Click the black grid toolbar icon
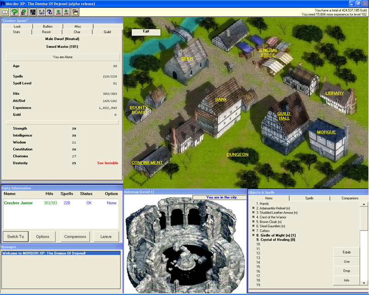Image resolution: width=369 pixels, height=295 pixels. tap(33, 12)
